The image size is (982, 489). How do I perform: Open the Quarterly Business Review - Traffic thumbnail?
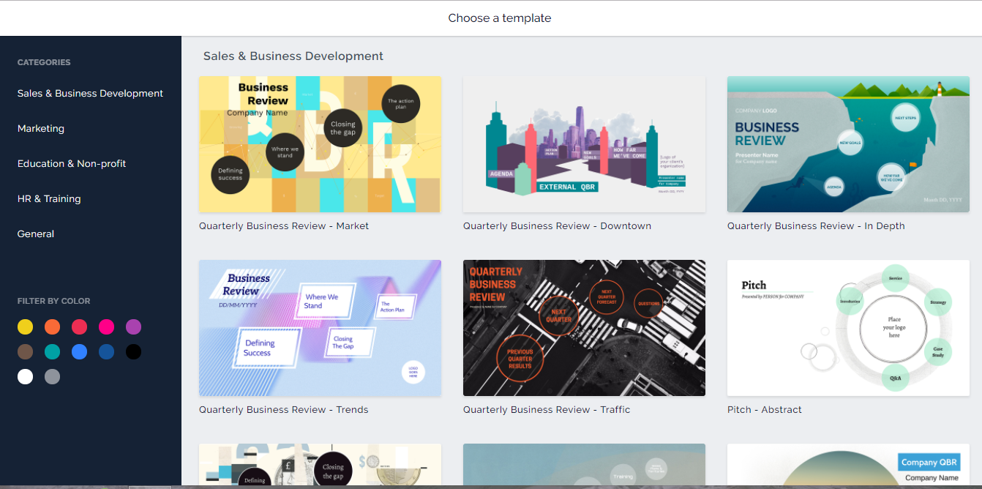point(584,328)
